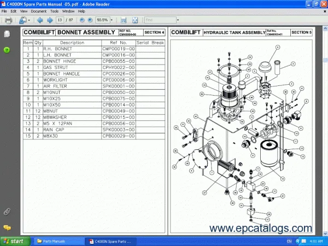Go to previous page arrow
Image resolution: width=328 pixels, height=246 pixels.
pyautogui.click(x=40, y=20)
